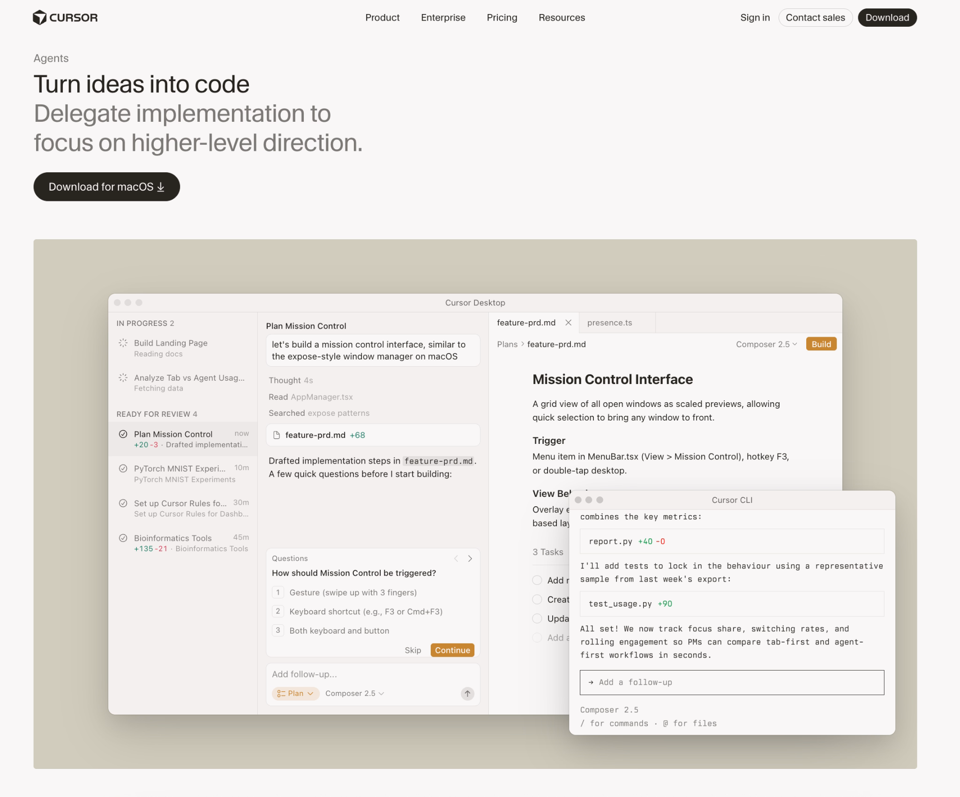Viewport: 960px width, 797px height.
Task: Check the task circle beside Creat
Action: click(537, 599)
